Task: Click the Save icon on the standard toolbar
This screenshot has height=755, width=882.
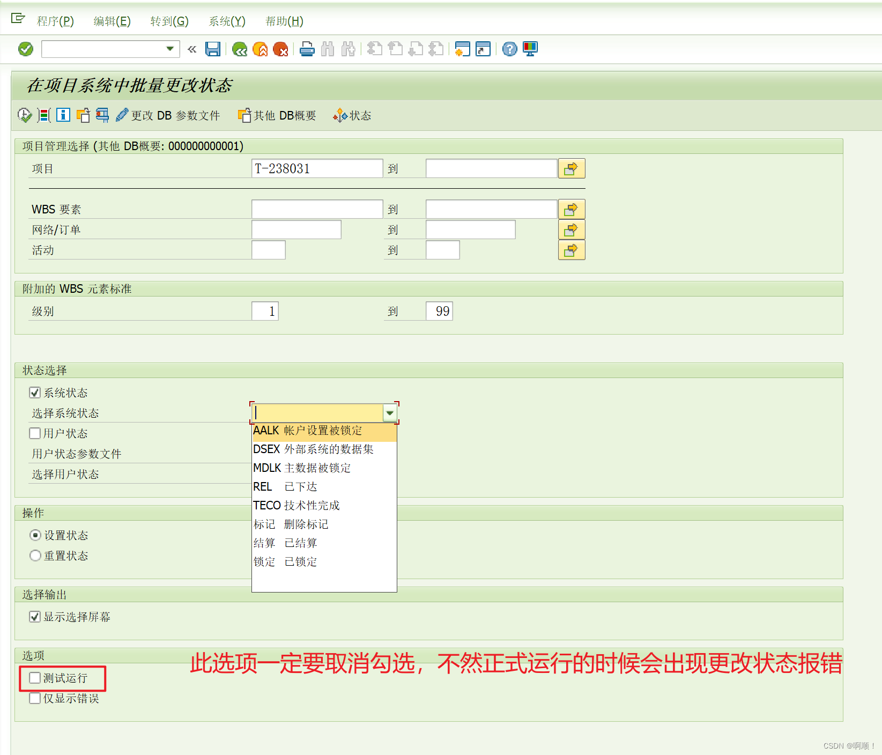Action: click(x=213, y=49)
